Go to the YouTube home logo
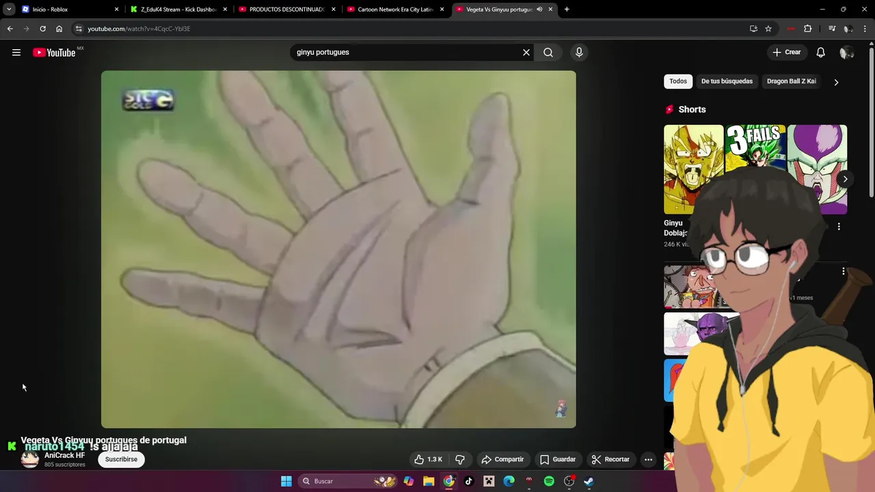 (54, 53)
